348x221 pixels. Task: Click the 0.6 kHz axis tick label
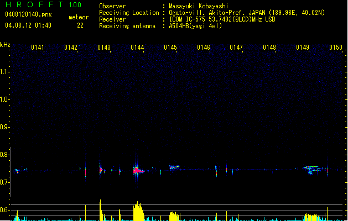point(4,210)
